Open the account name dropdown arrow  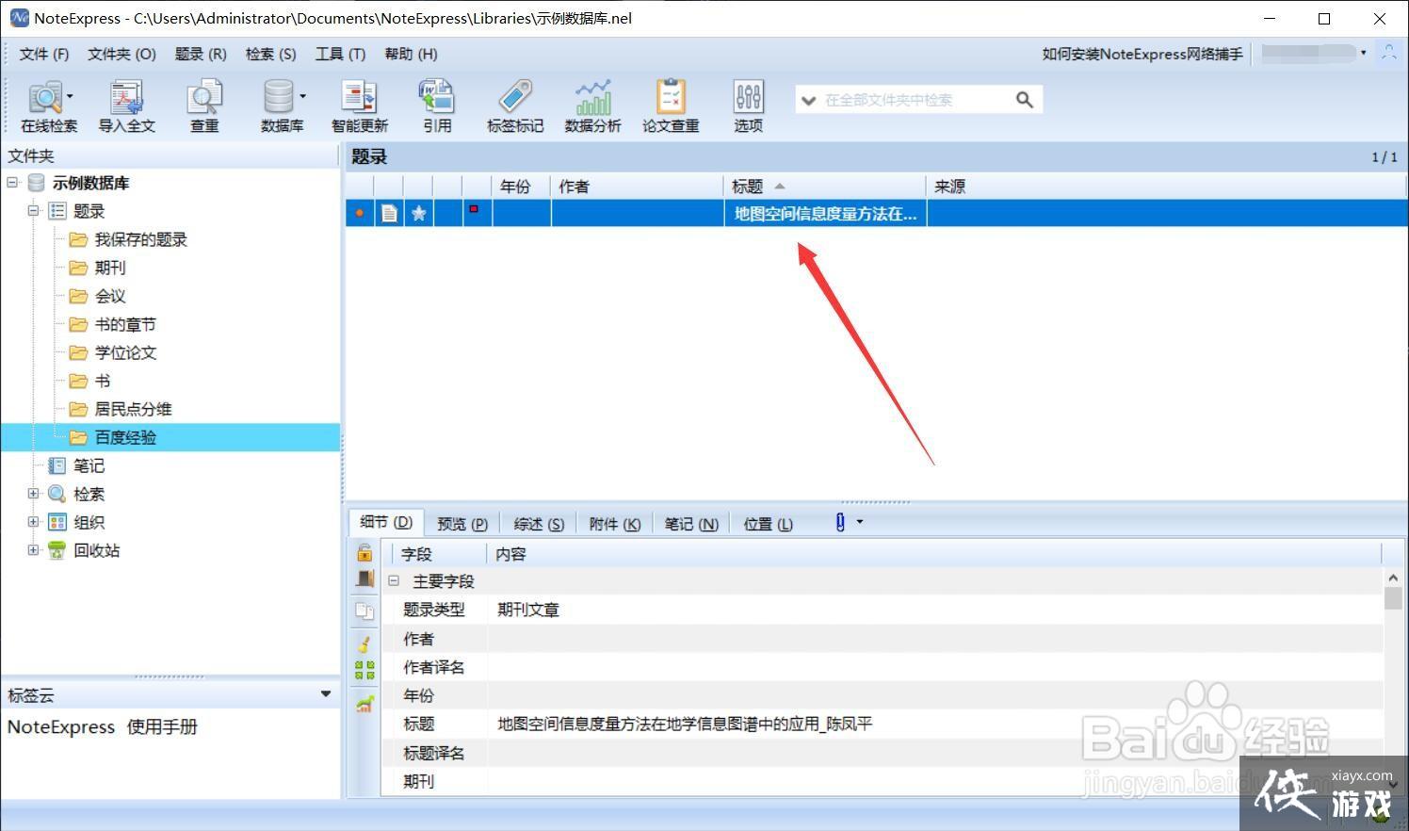pyautogui.click(x=1363, y=53)
